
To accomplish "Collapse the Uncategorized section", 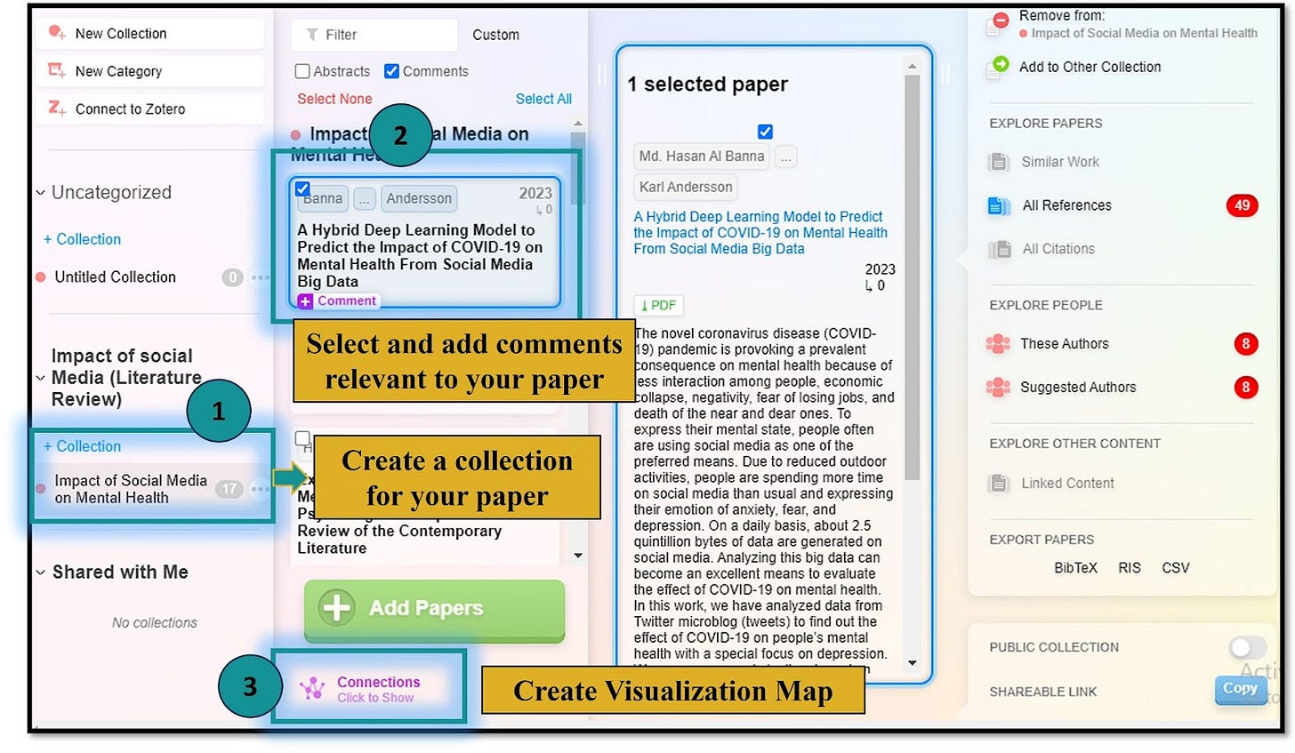I will (39, 192).
